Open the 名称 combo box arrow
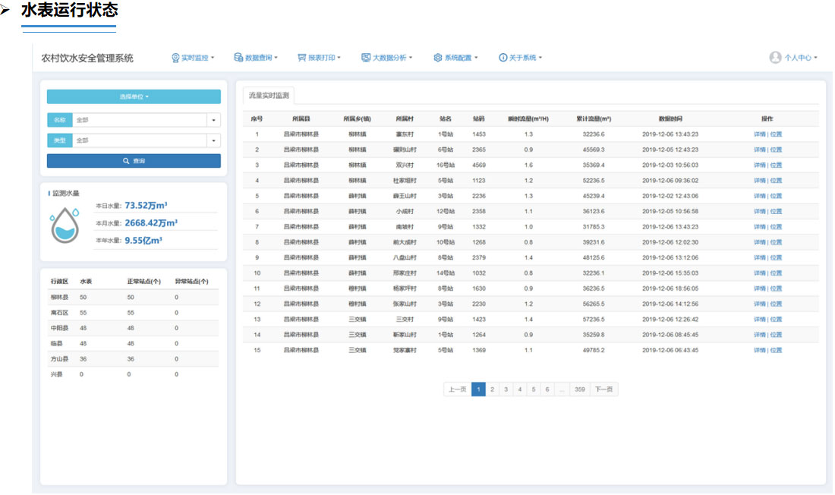The height and width of the screenshot is (495, 835). click(213, 120)
